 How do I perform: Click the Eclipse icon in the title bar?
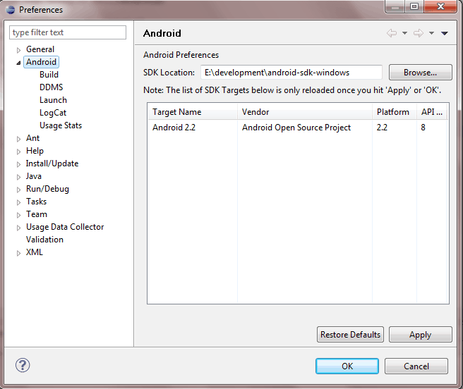pos(11,10)
